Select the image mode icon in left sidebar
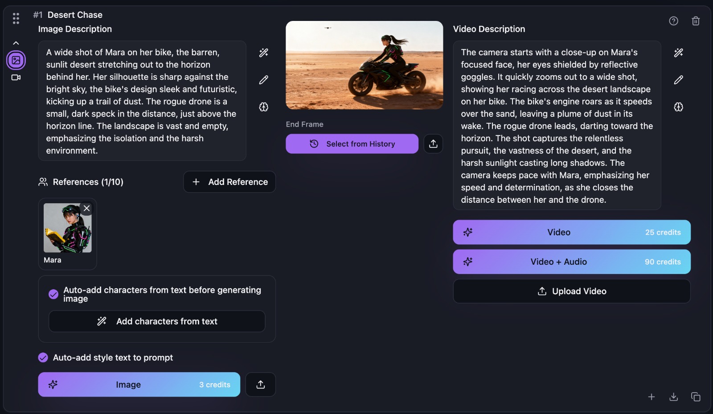713x414 pixels. click(x=16, y=60)
